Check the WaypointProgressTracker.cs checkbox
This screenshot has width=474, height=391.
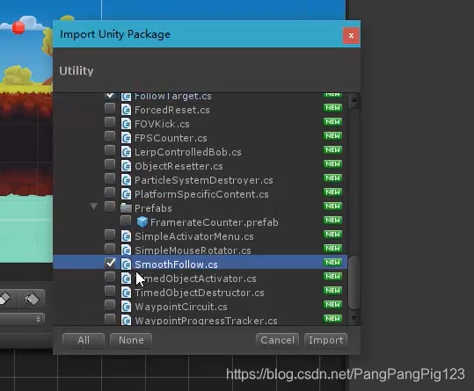pyautogui.click(x=110, y=319)
